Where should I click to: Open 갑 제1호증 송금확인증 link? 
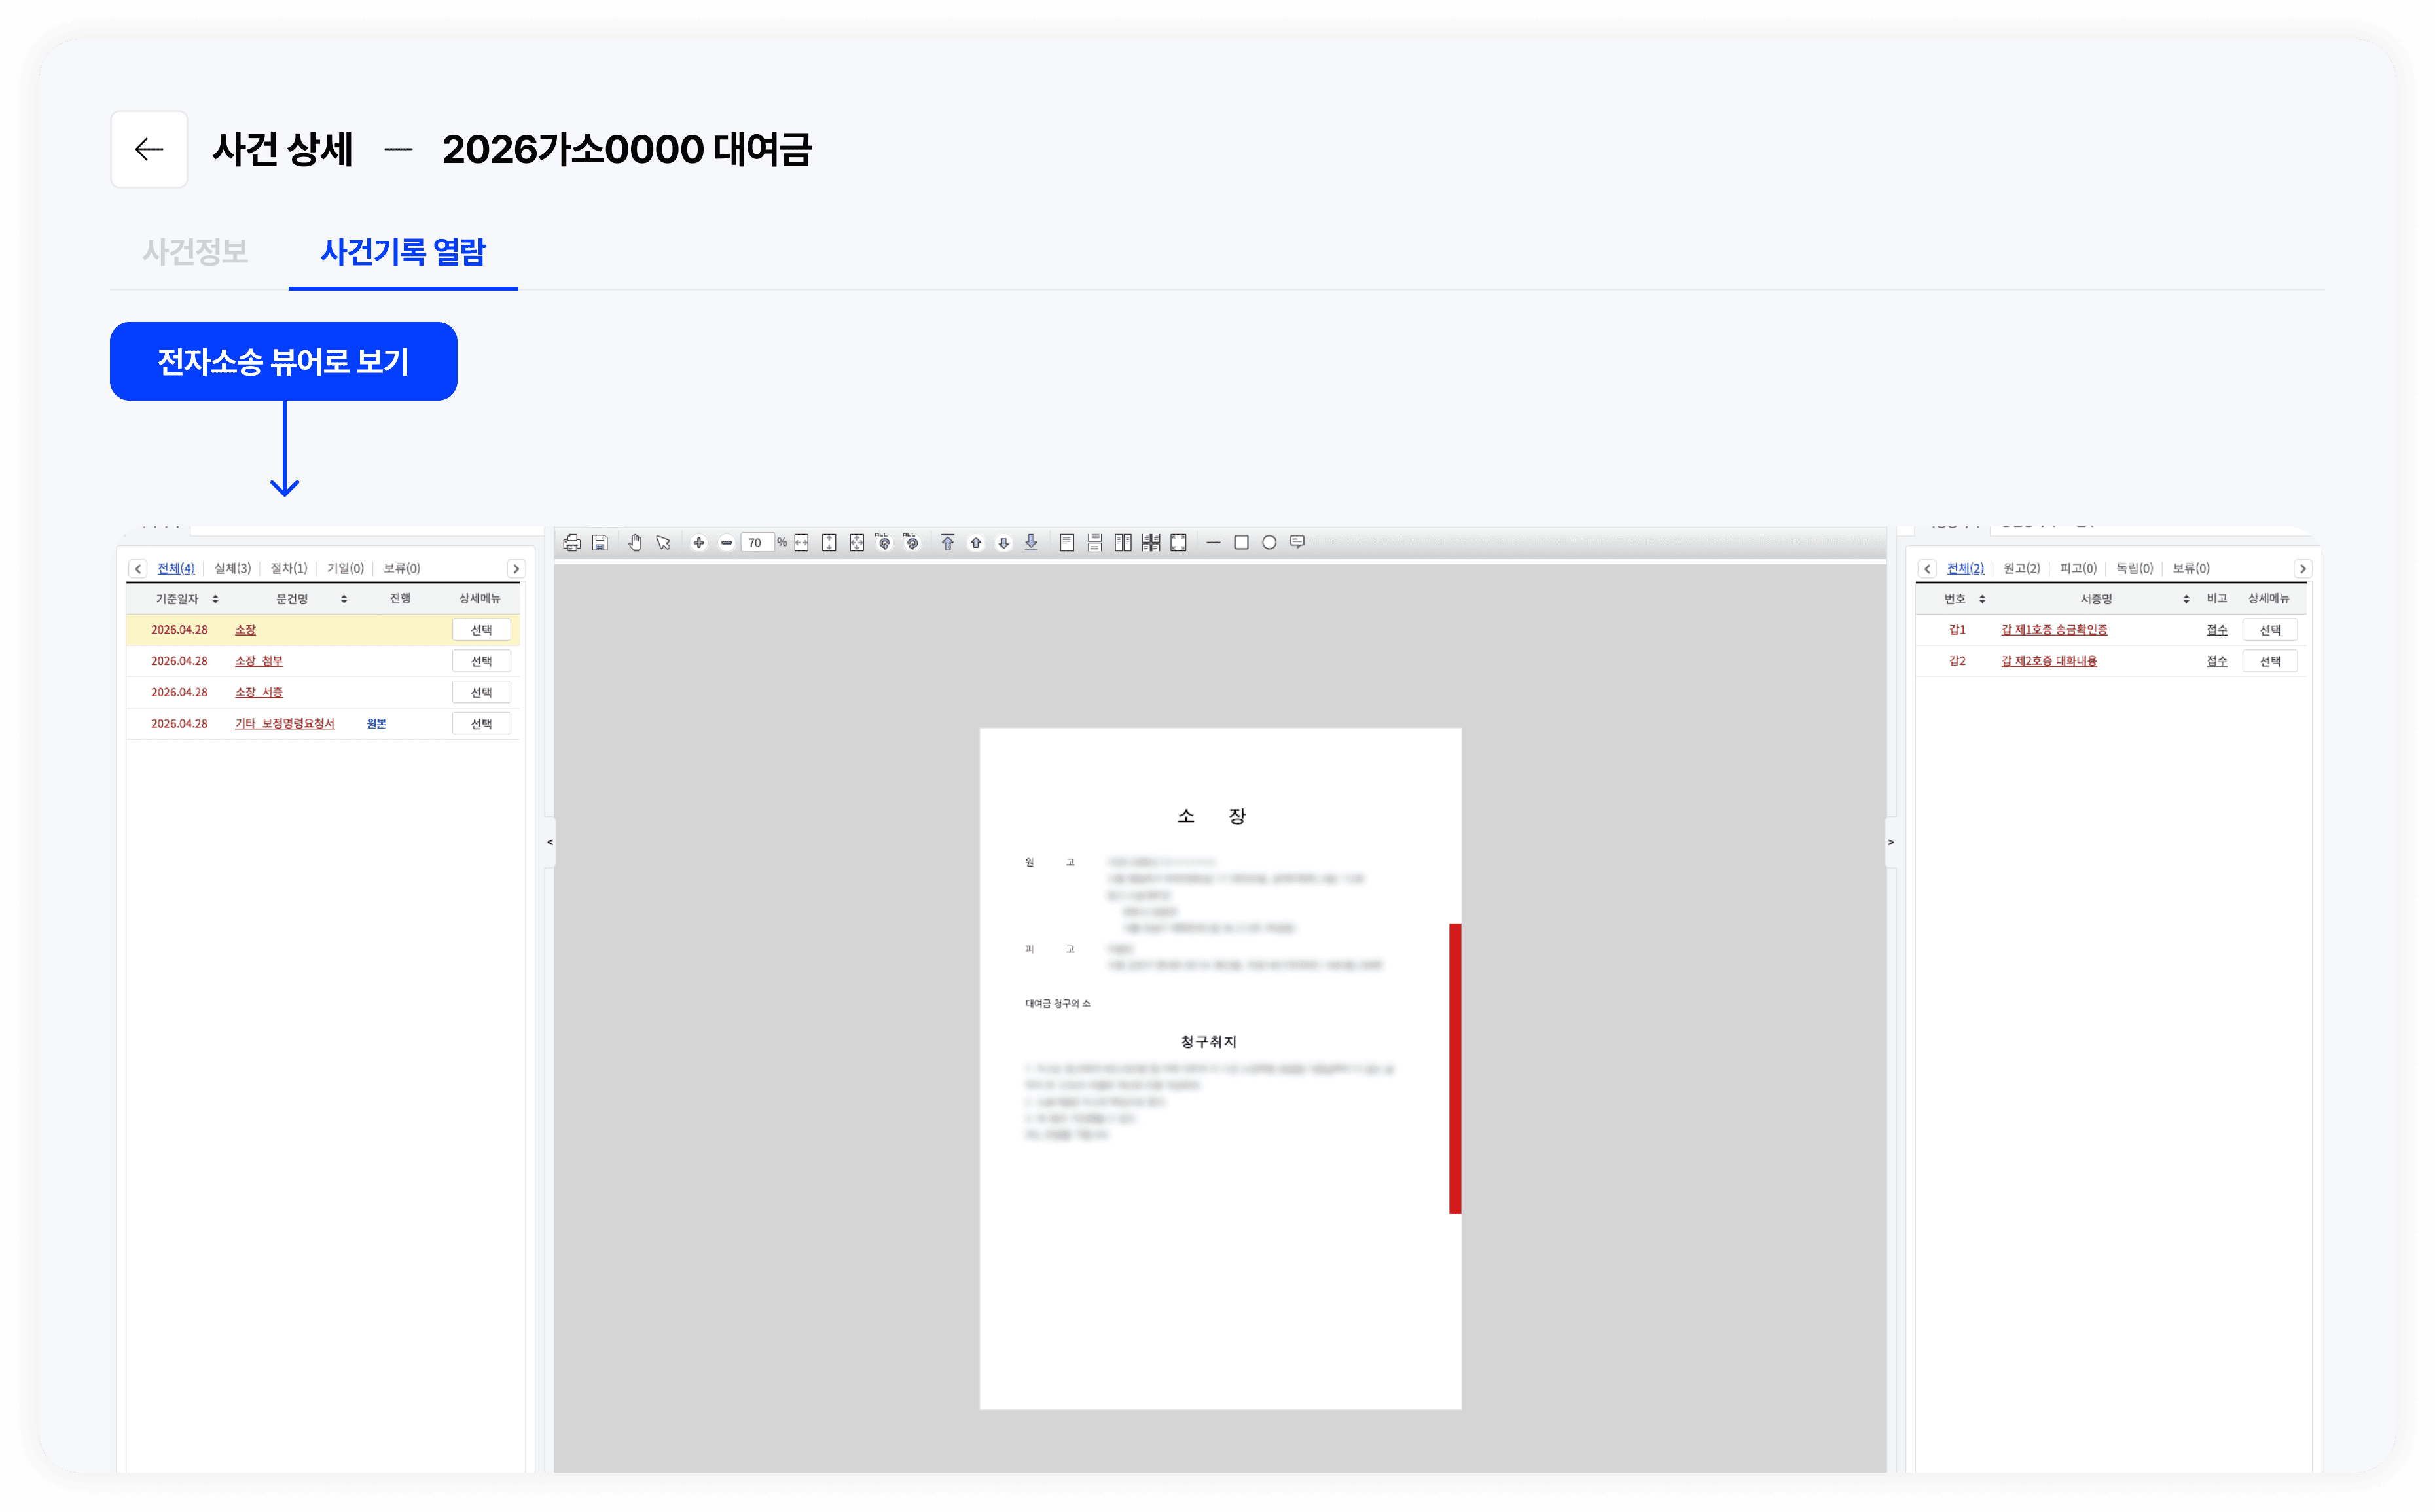pos(2054,630)
